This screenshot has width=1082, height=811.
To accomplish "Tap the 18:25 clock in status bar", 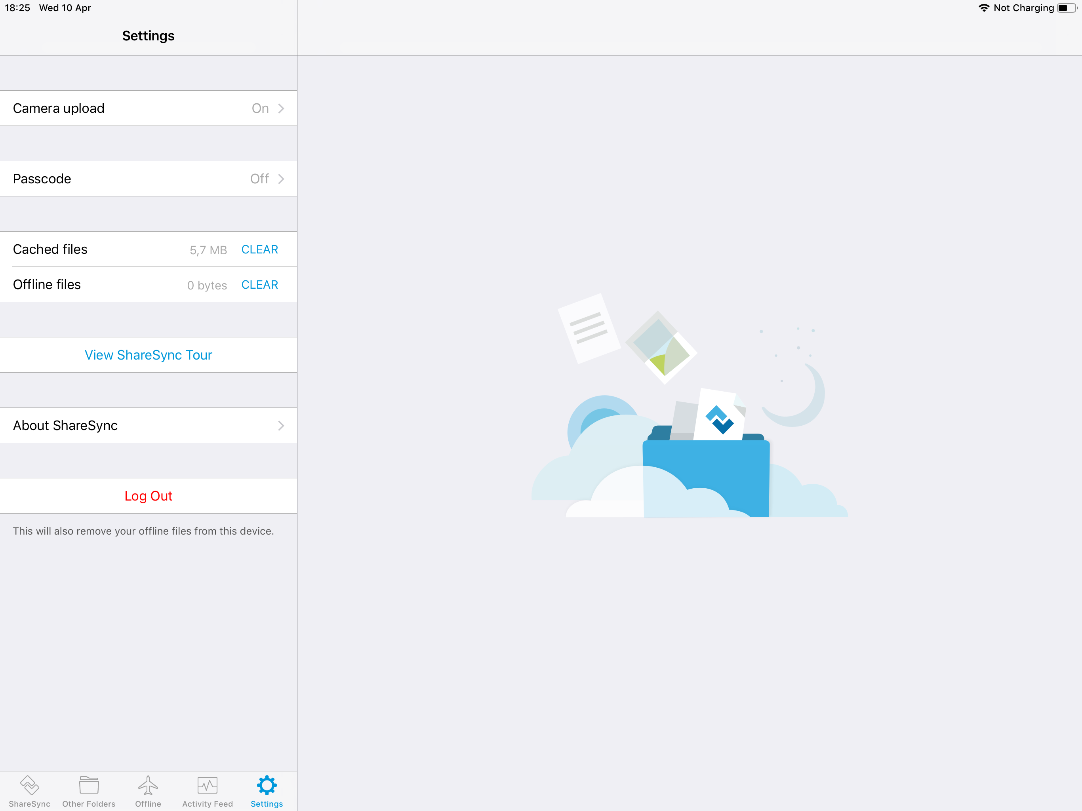I will click(x=17, y=8).
